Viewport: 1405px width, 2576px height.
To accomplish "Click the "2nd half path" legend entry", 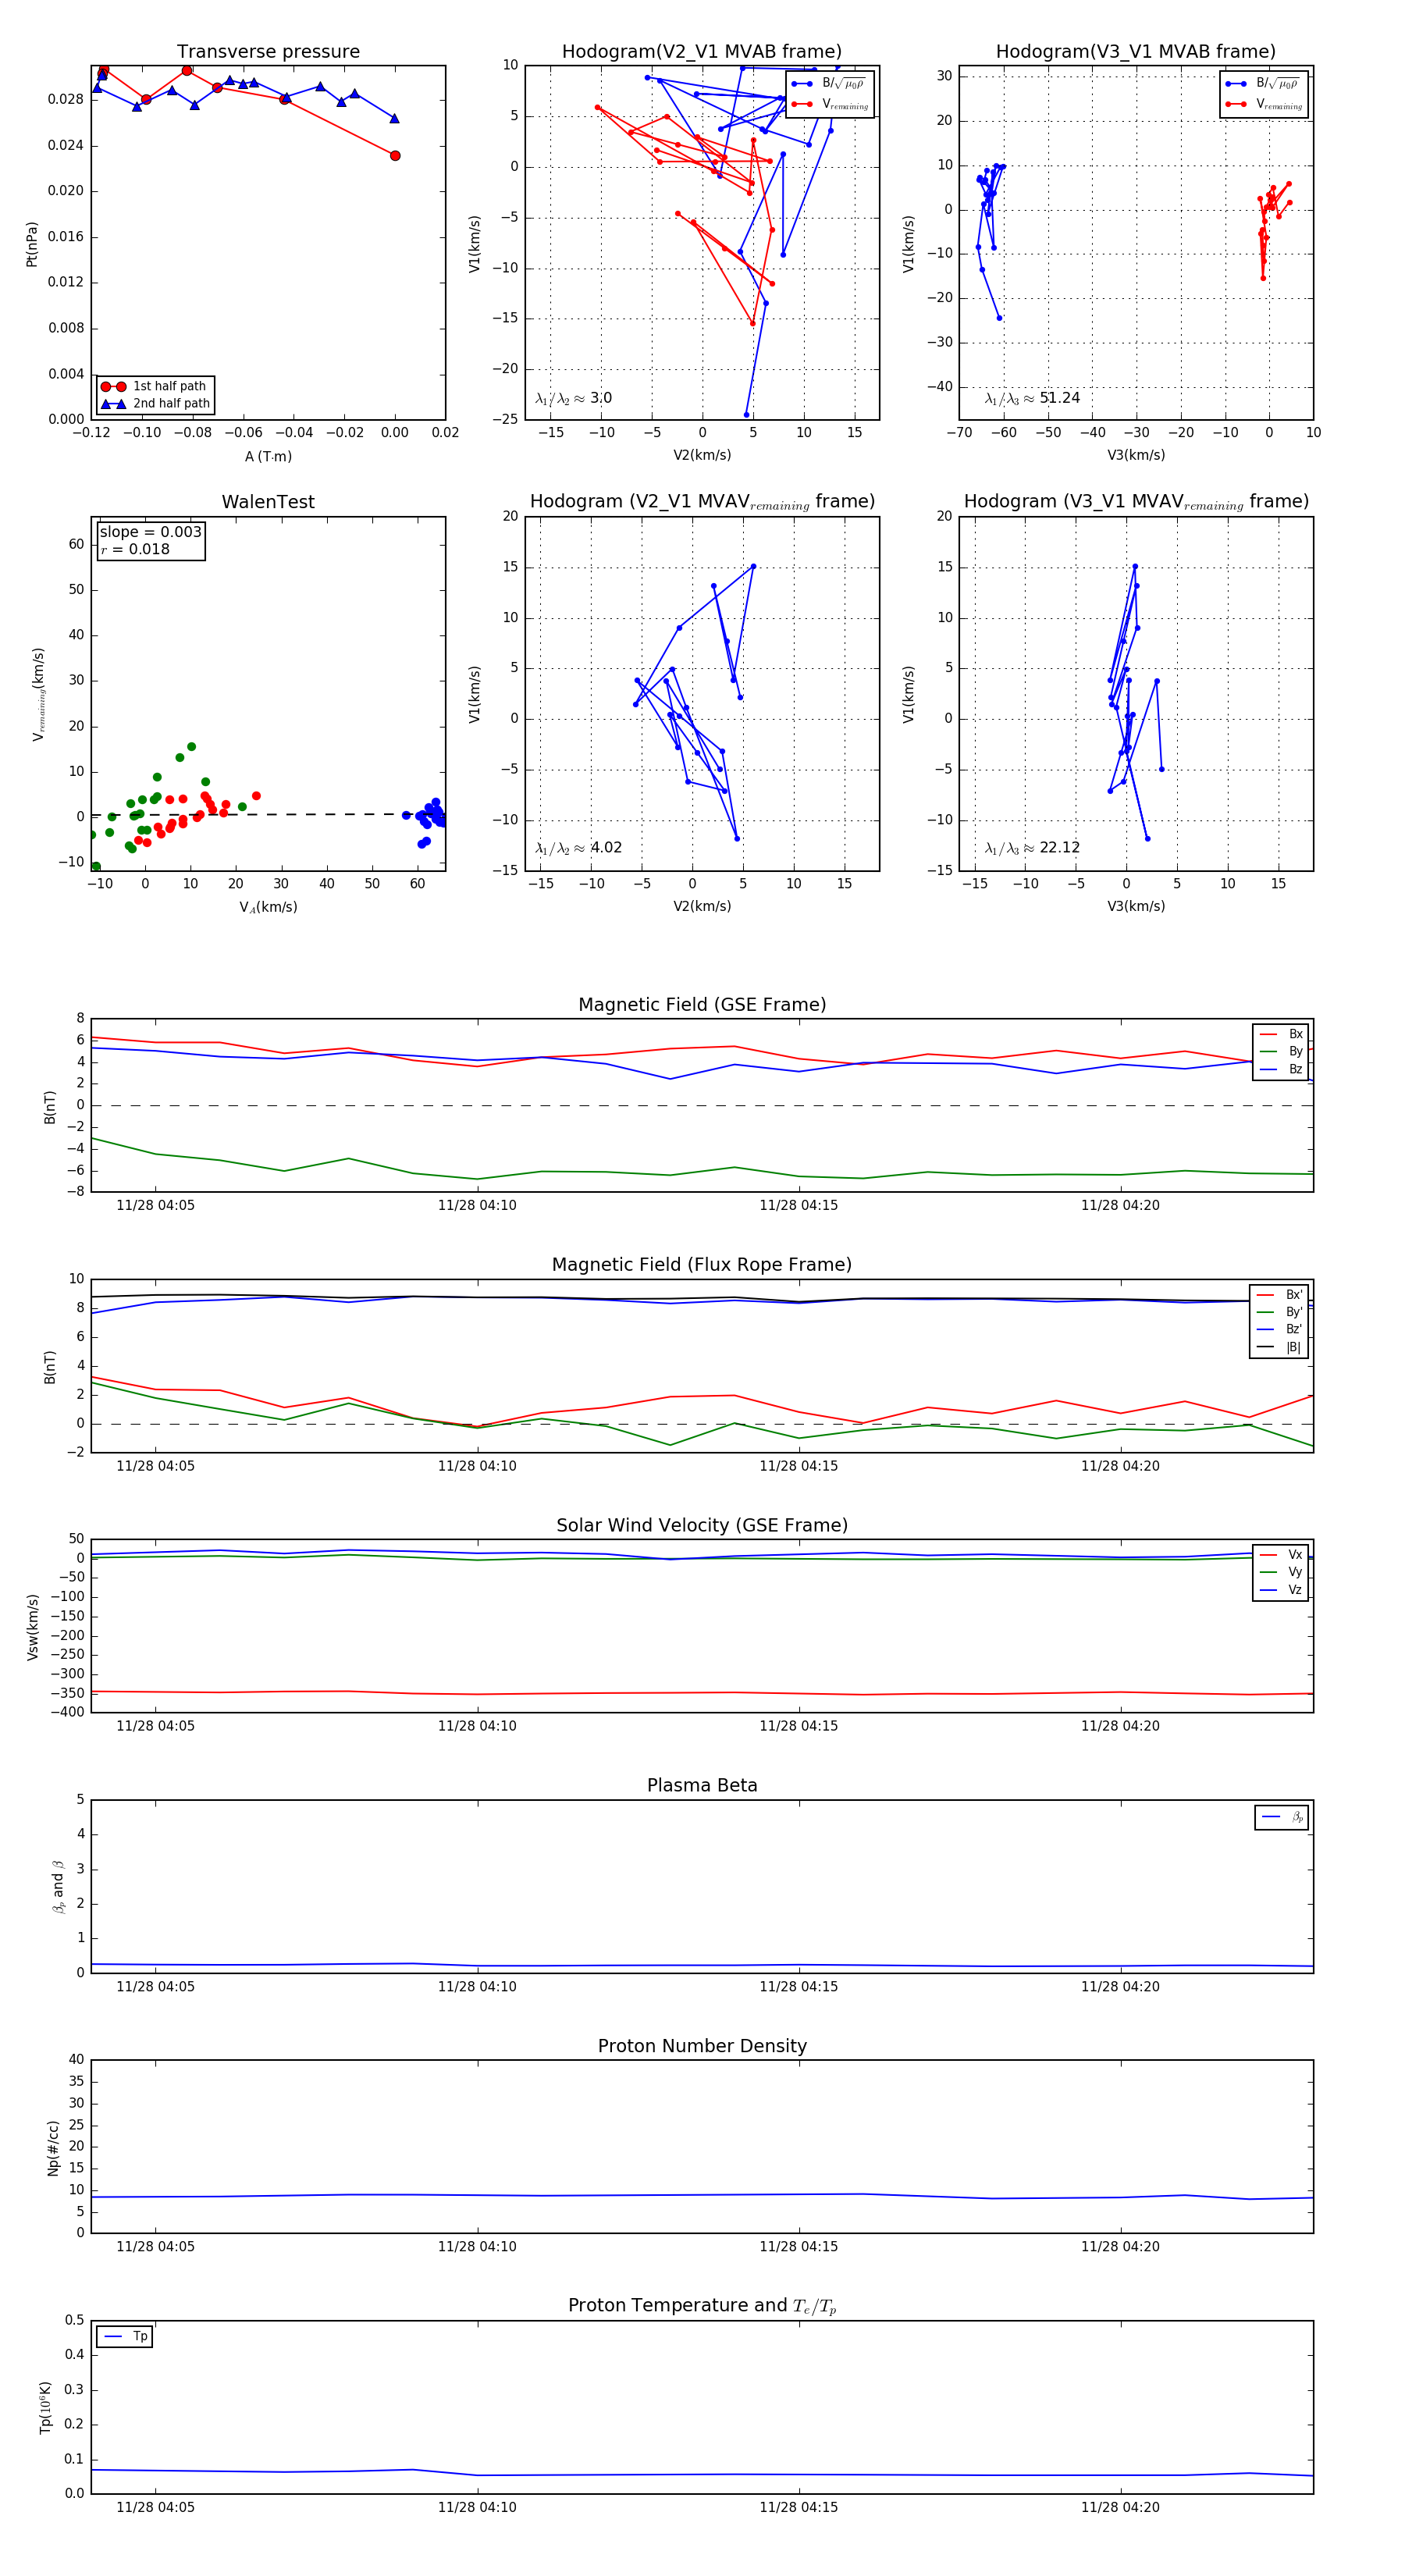I will coord(156,404).
